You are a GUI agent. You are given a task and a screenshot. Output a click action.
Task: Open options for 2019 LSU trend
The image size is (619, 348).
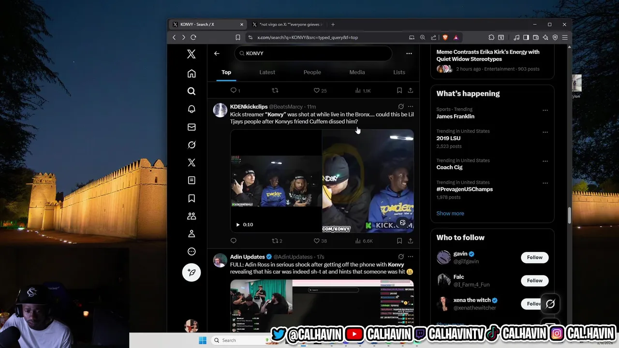pos(545,132)
